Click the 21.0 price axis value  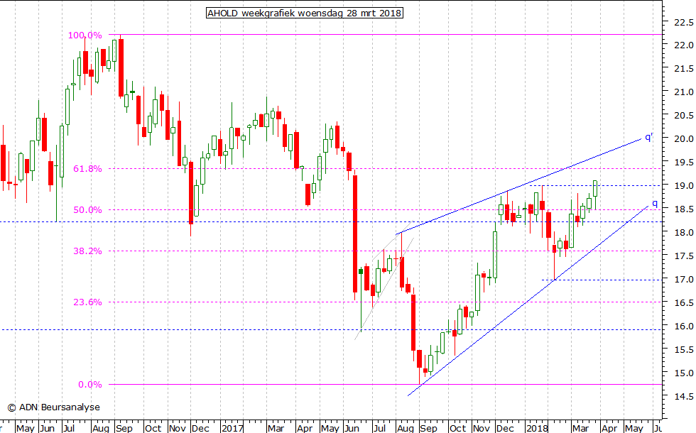(683, 92)
